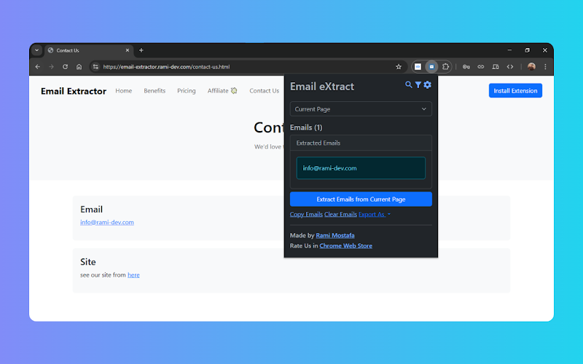Click the link-chain extension icon in toolbar
The width and height of the screenshot is (583, 364).
418,67
